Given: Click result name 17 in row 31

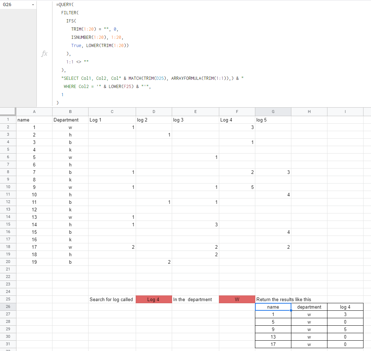Looking at the screenshot, I should [x=273, y=344].
